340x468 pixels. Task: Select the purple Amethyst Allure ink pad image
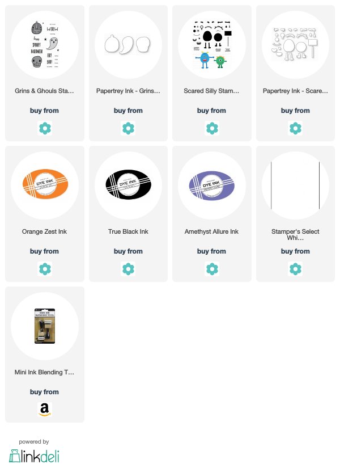[x=212, y=185]
